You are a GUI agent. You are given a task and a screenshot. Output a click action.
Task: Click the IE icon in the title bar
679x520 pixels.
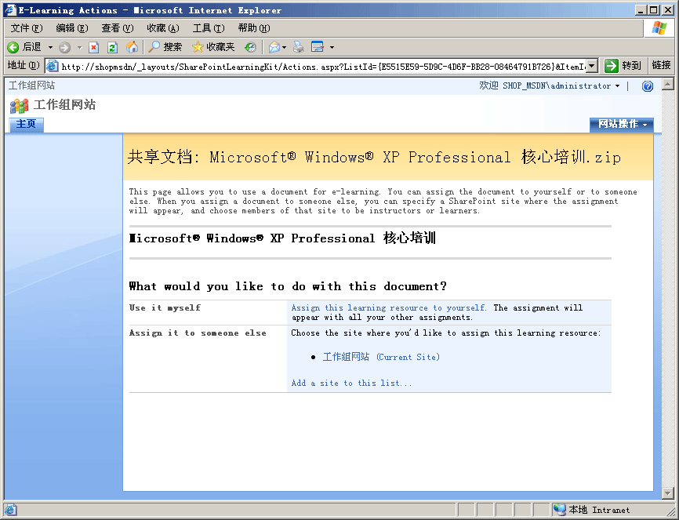coord(10,10)
